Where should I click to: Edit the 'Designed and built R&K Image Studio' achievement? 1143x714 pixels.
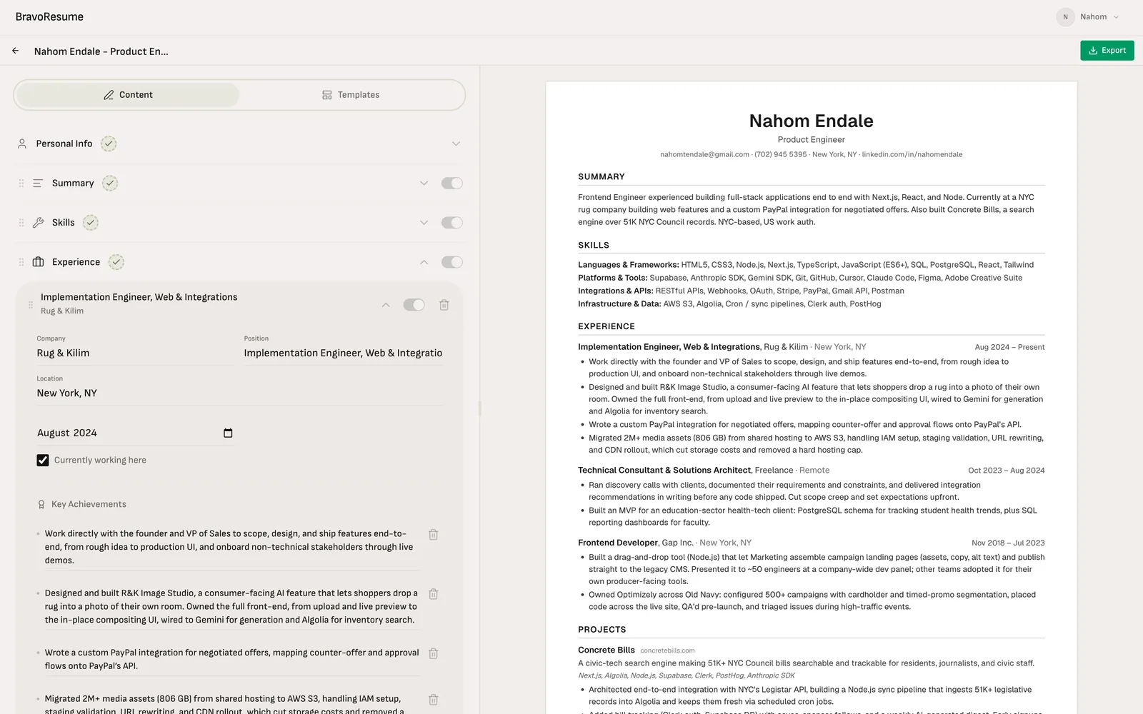pos(231,606)
